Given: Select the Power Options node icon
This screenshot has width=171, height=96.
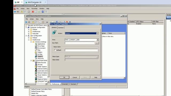Looking at the screenshot, I should point(36,75).
